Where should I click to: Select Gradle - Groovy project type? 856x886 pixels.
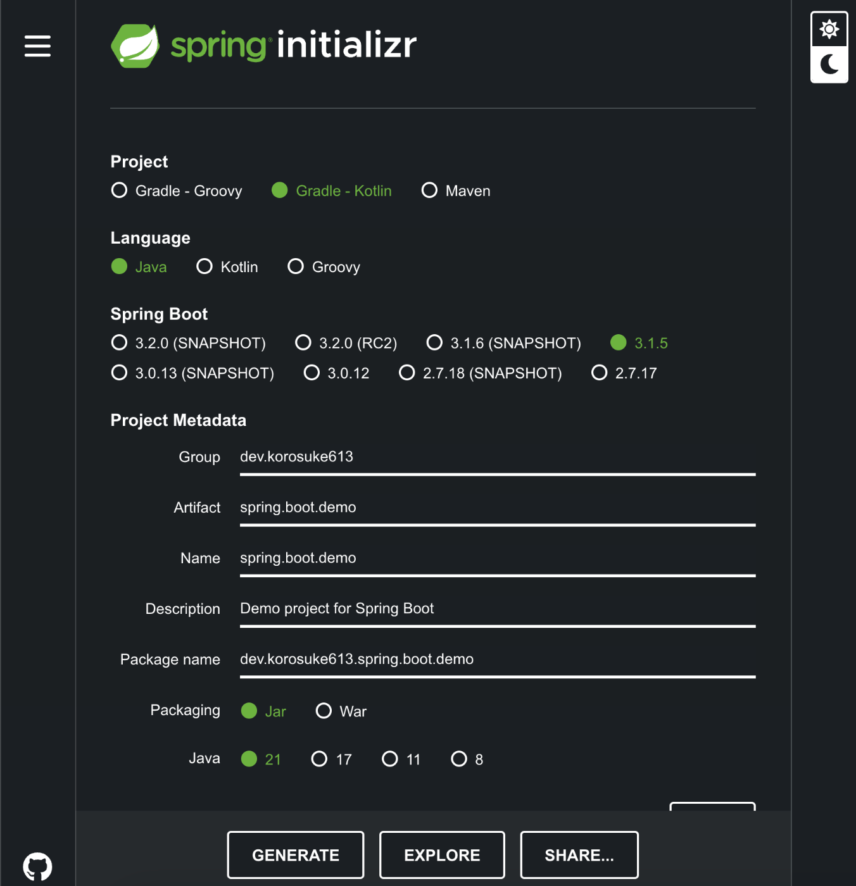[x=177, y=190]
